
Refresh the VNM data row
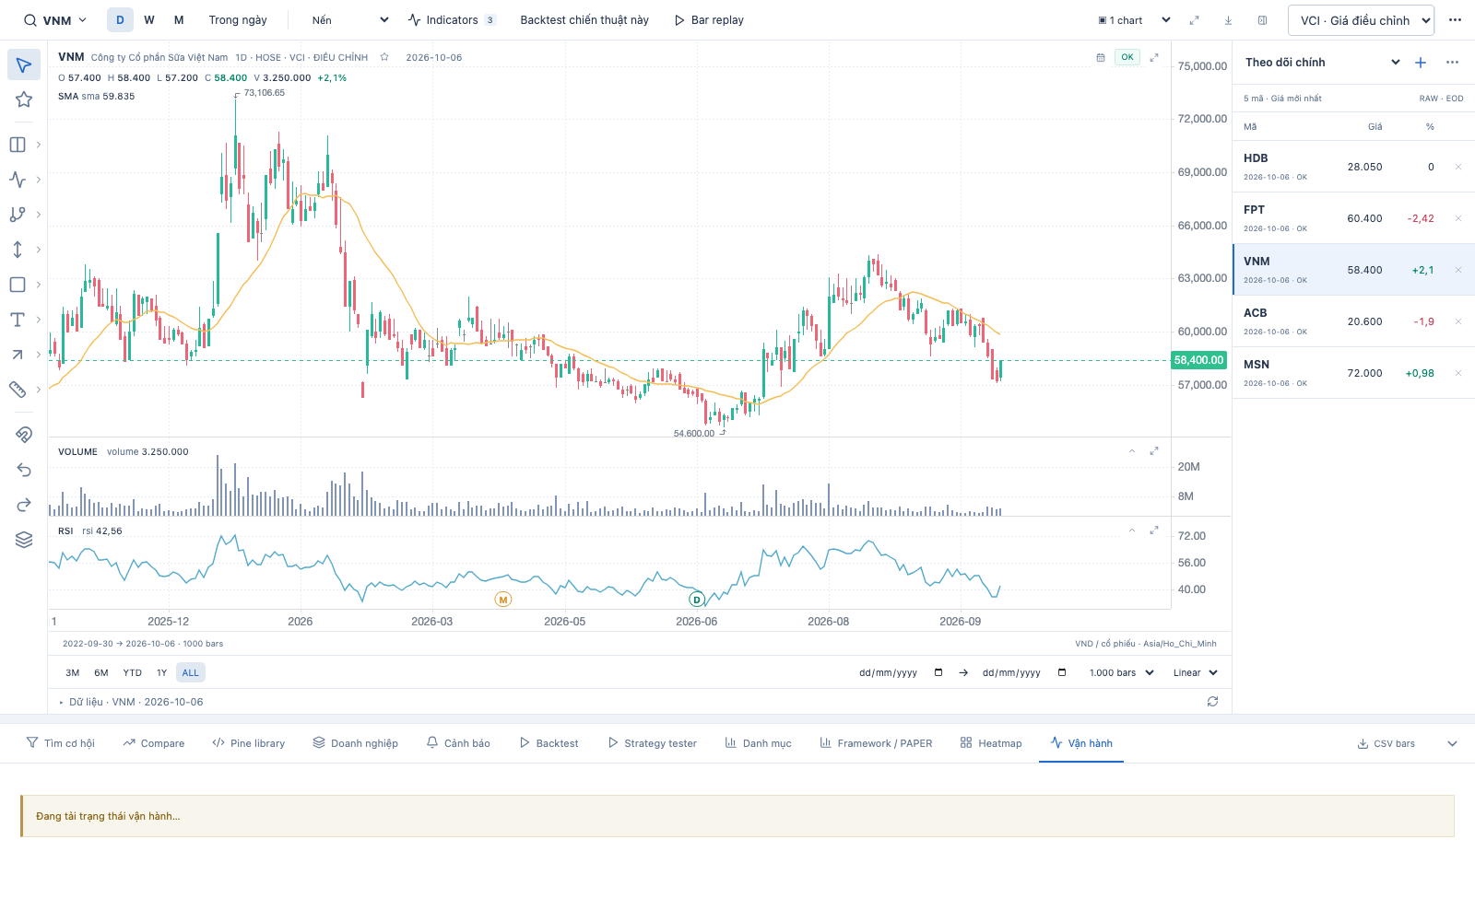click(x=1212, y=702)
